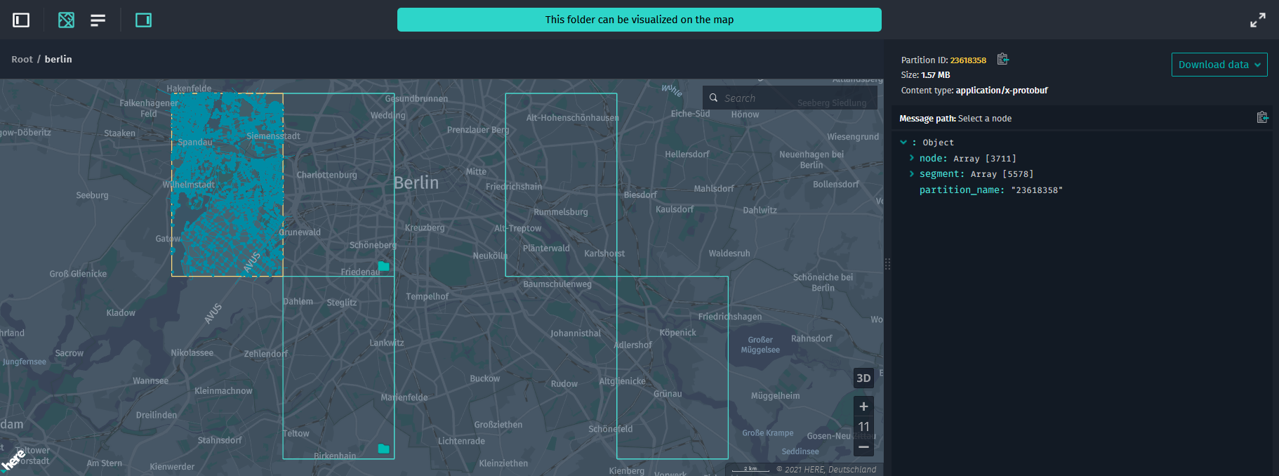Toggle the left sidebar panel icon
The width and height of the screenshot is (1279, 476).
(x=21, y=20)
